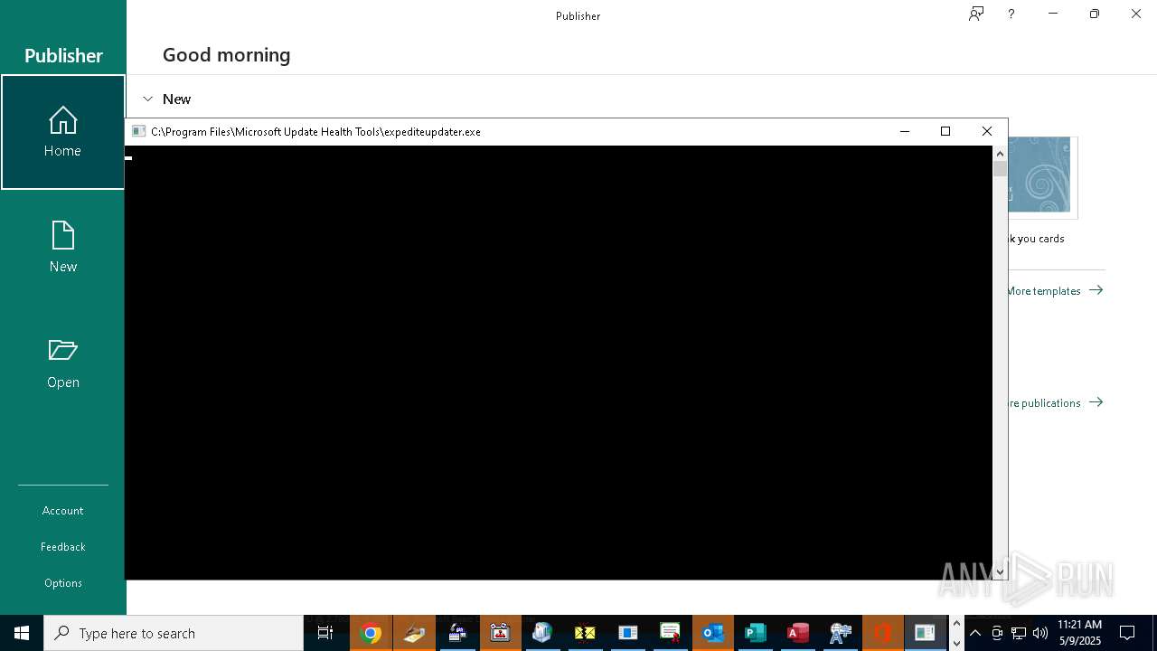Click the console scrollbar down arrow
Viewport: 1157px width, 651px height.
pos(1000,571)
